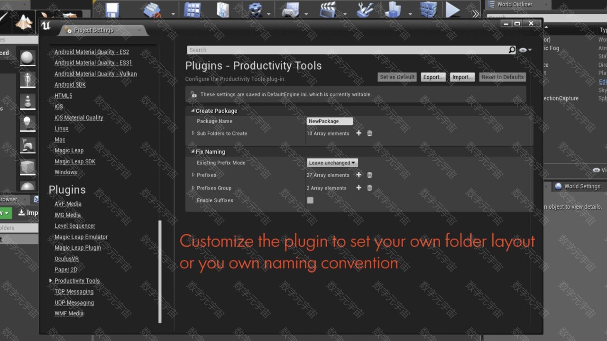
Task: Select the Player Start flag placement icon
Action: pyautogui.click(x=28, y=145)
